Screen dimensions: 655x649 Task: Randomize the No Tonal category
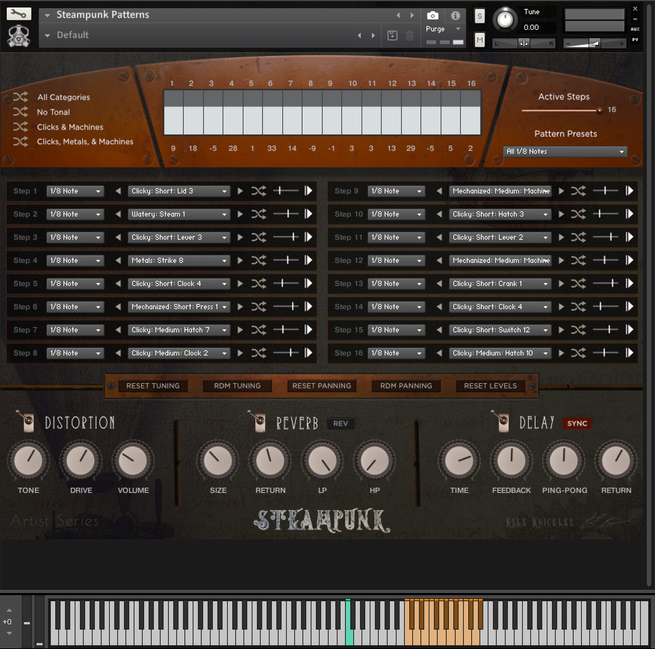[x=21, y=112]
